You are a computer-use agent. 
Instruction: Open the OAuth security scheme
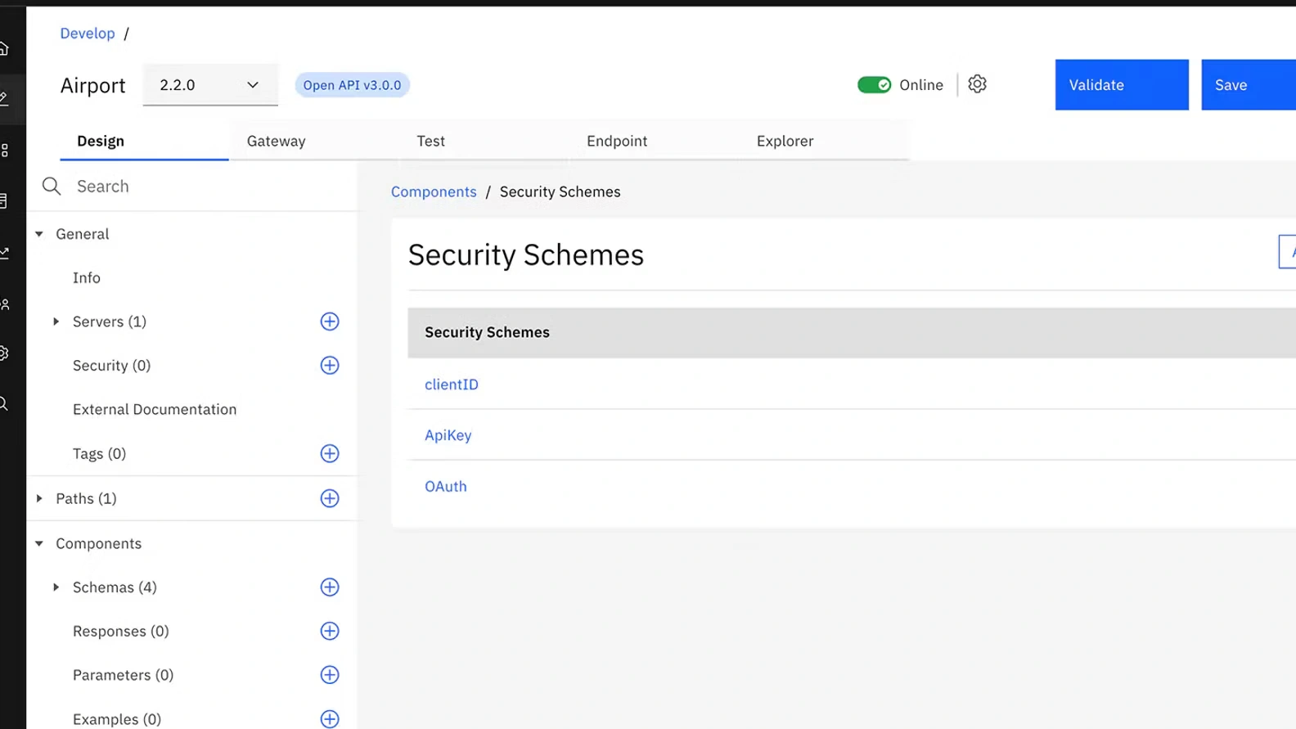pos(445,486)
